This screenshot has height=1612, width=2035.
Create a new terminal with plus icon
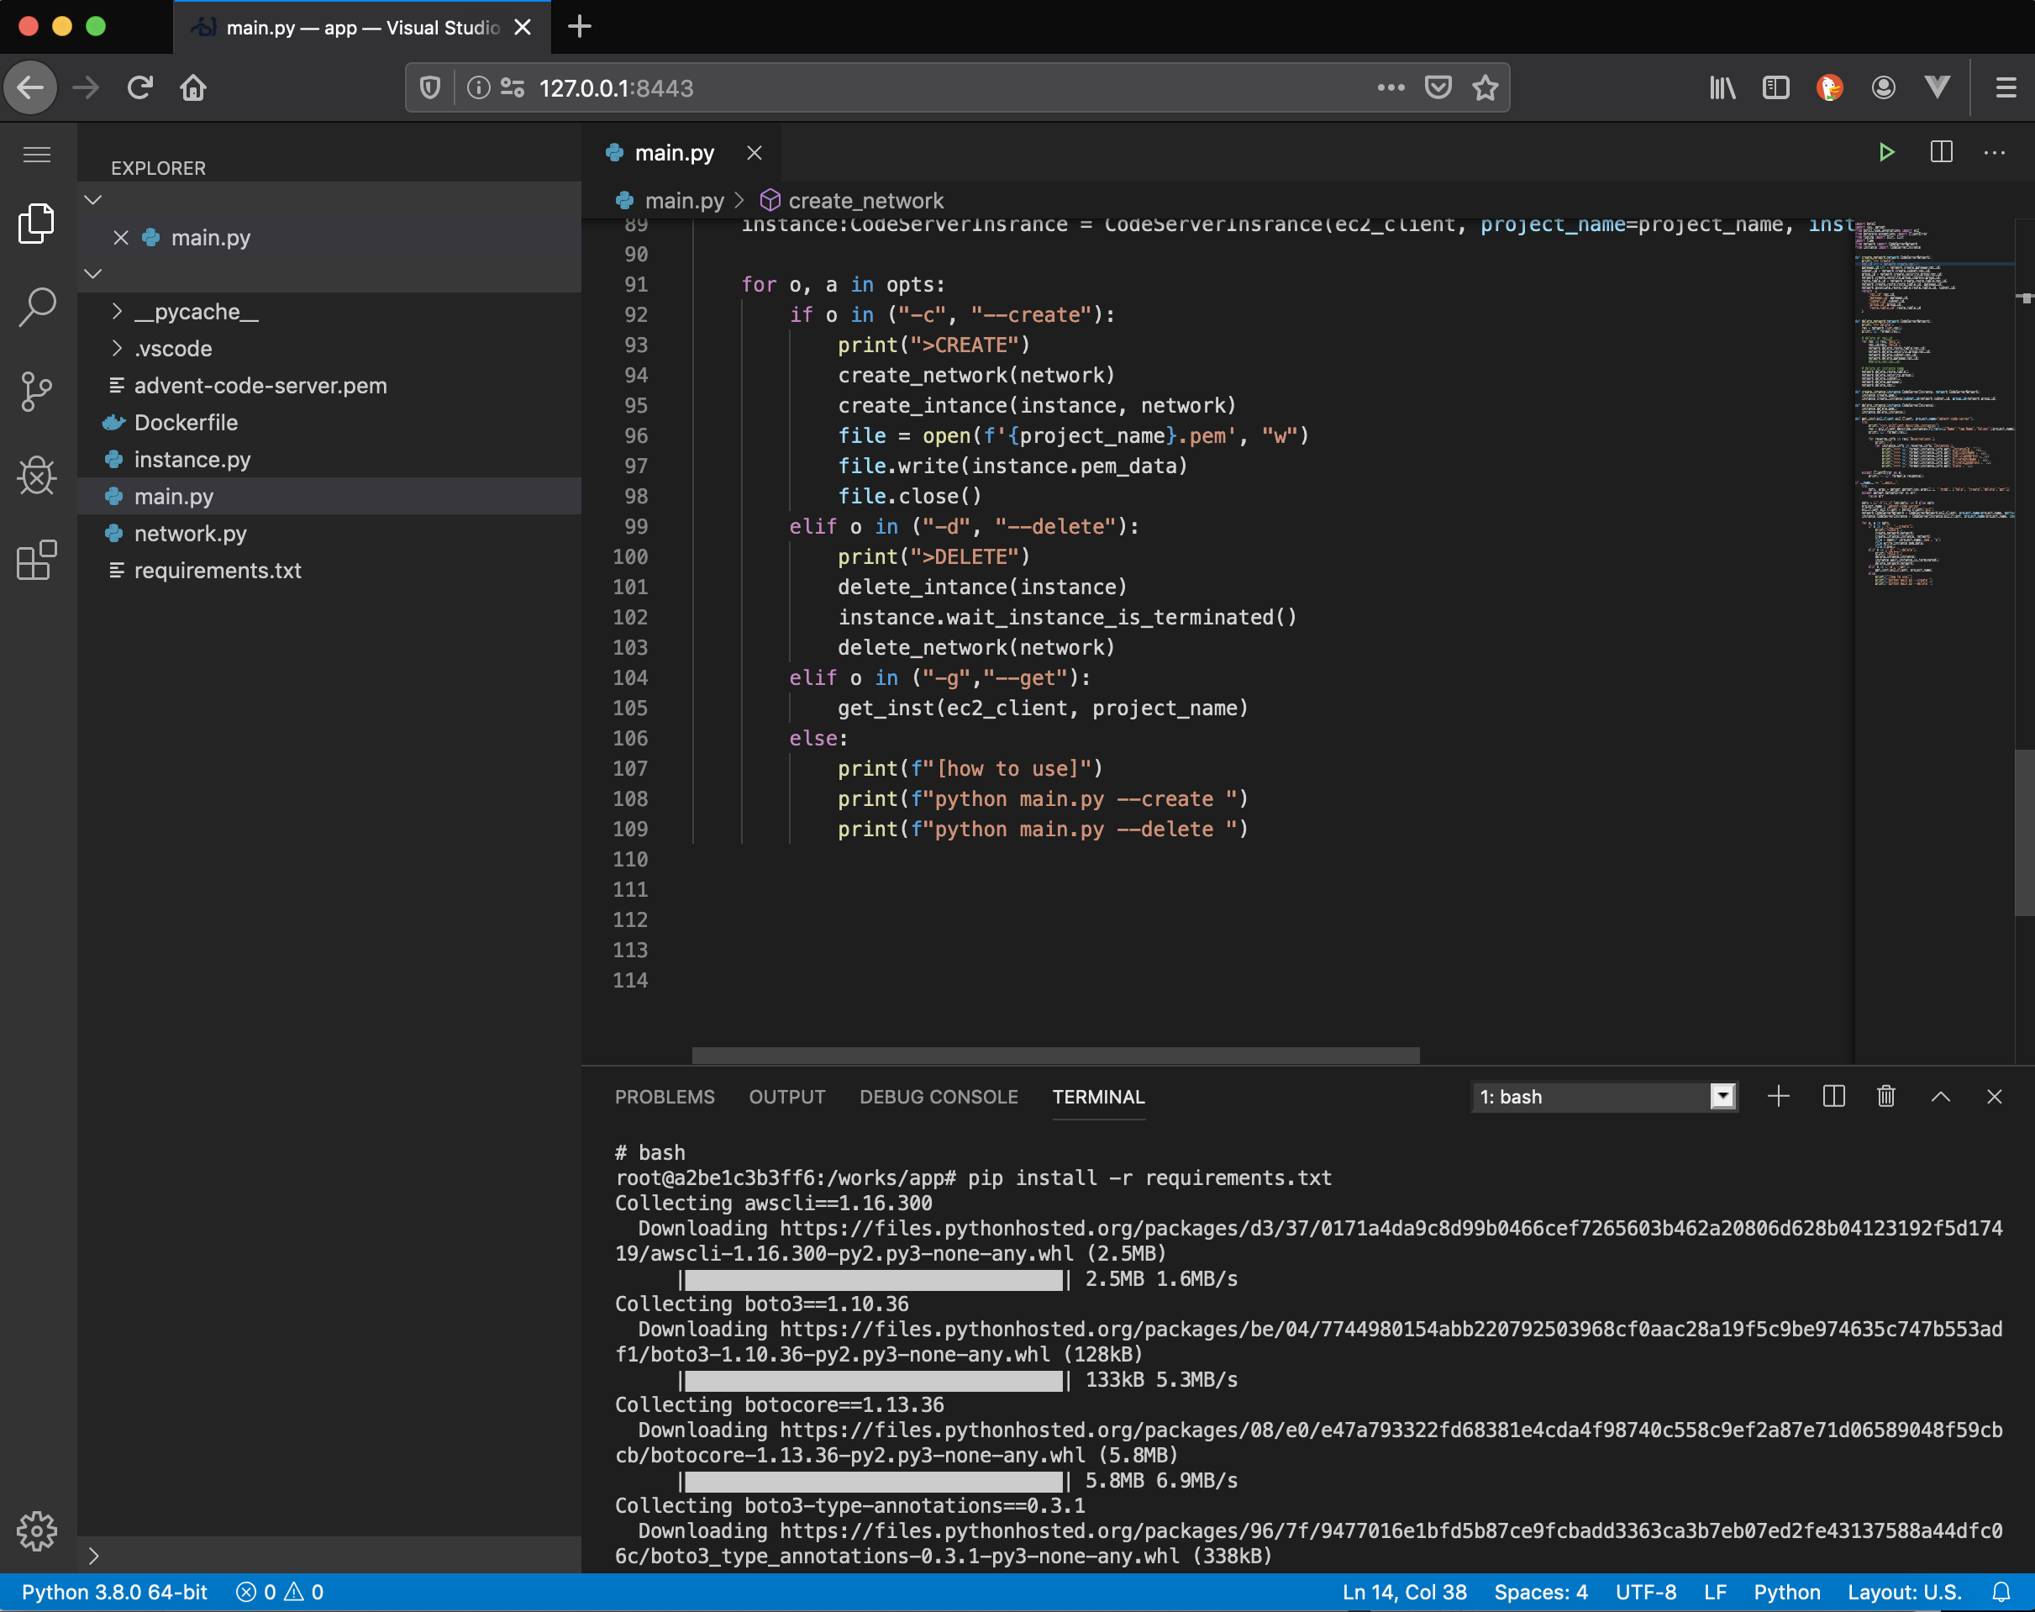[1777, 1096]
